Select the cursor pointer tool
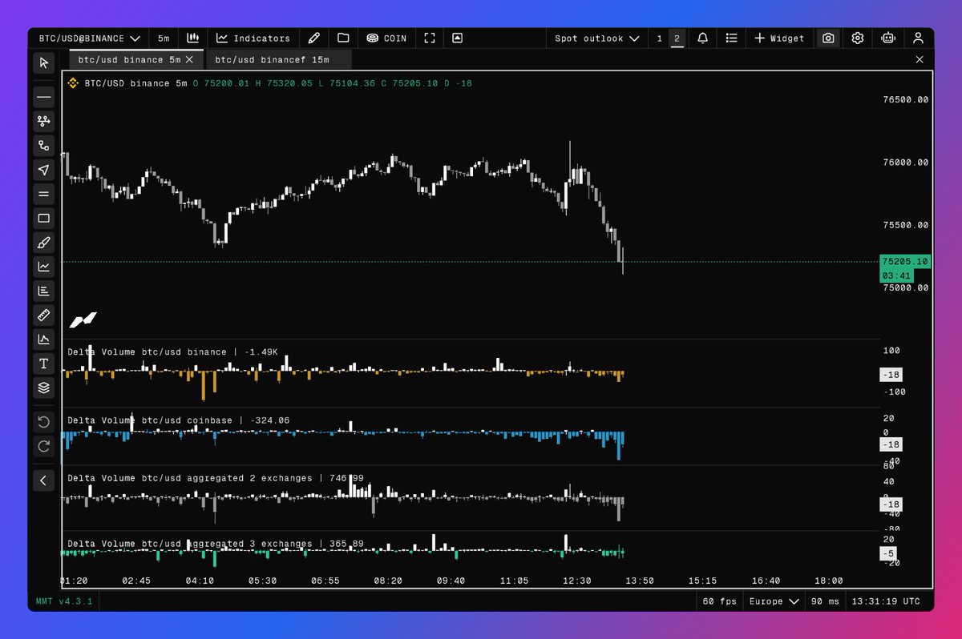962x639 pixels. pos(43,62)
